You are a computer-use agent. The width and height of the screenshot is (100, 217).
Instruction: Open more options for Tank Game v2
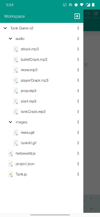coord(78,28)
